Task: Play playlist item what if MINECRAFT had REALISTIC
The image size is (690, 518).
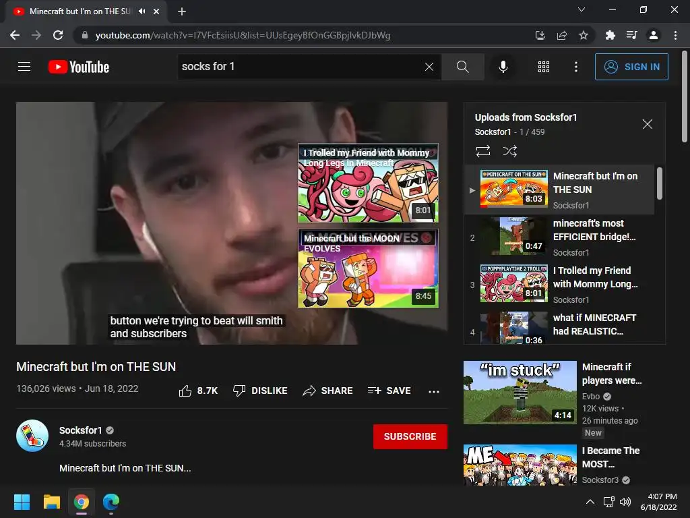Action: pyautogui.click(x=559, y=328)
